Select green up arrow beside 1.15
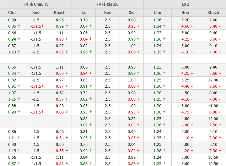Image resolution: width=226 pixels, height=166 pixels. [19, 151]
